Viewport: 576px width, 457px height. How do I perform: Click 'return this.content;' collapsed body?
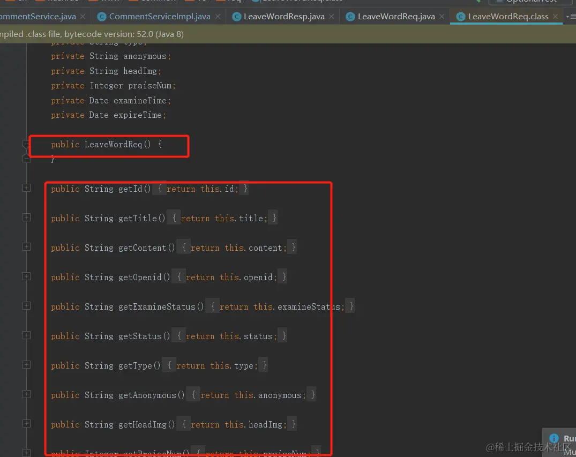click(239, 248)
